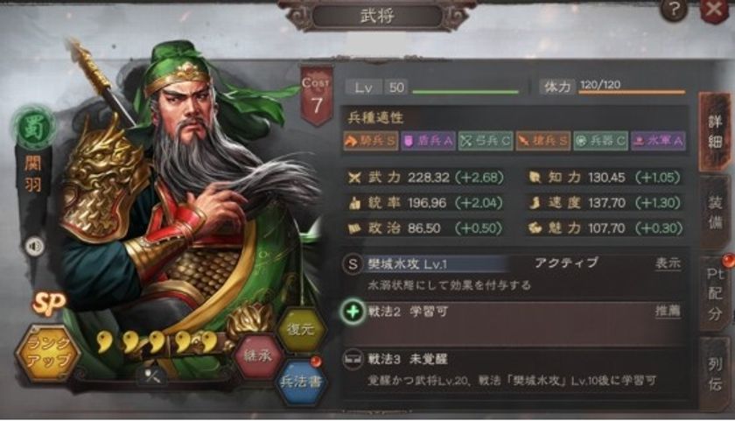Select the 復元 hexagon icon
735x421 pixels.
[300, 329]
